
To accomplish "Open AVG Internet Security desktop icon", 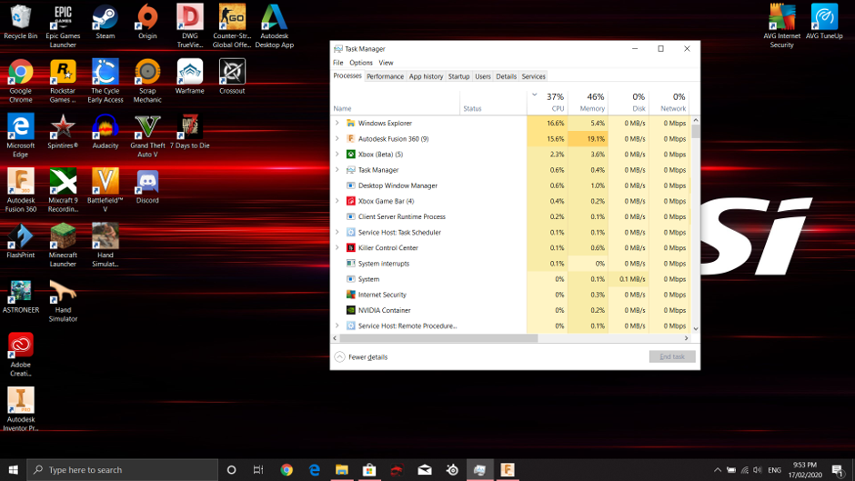I will (781, 26).
